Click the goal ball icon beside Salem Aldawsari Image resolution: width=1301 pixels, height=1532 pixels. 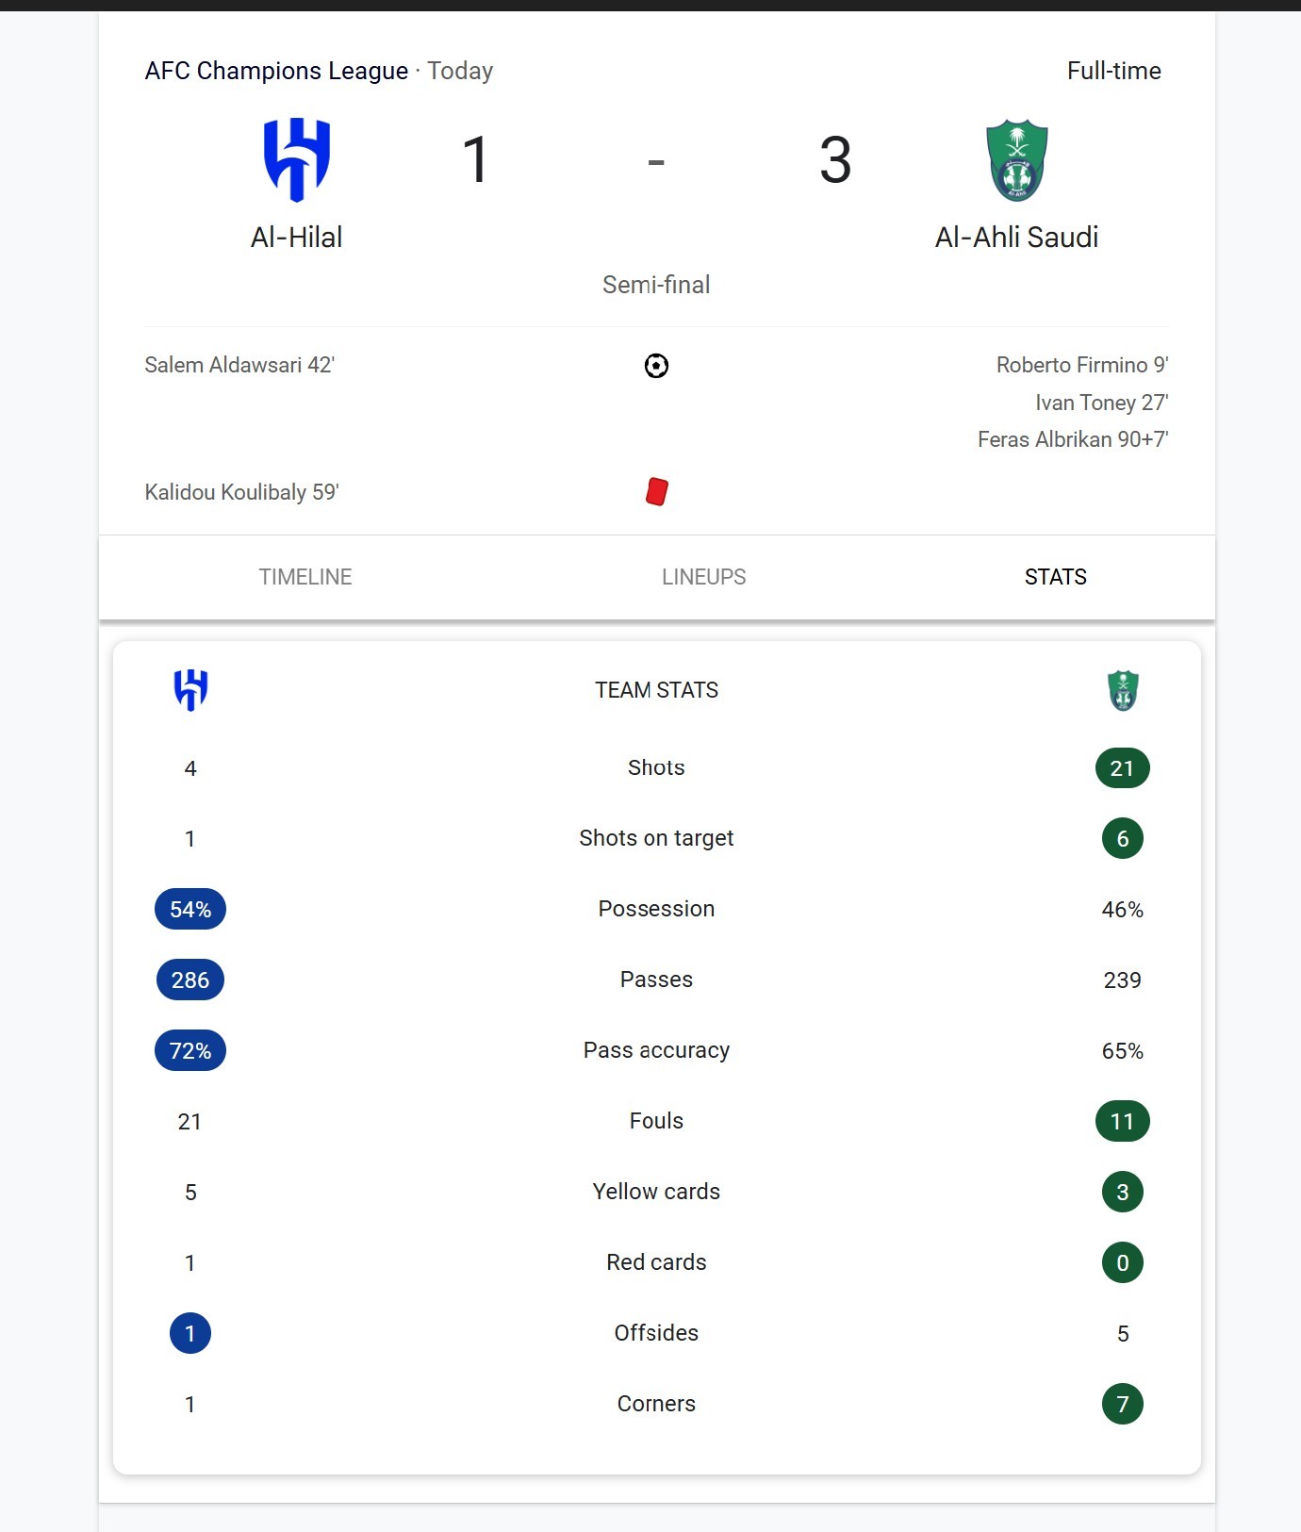coord(656,366)
